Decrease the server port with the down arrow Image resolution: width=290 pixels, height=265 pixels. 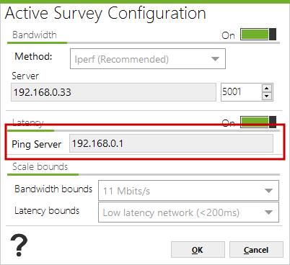click(x=266, y=96)
